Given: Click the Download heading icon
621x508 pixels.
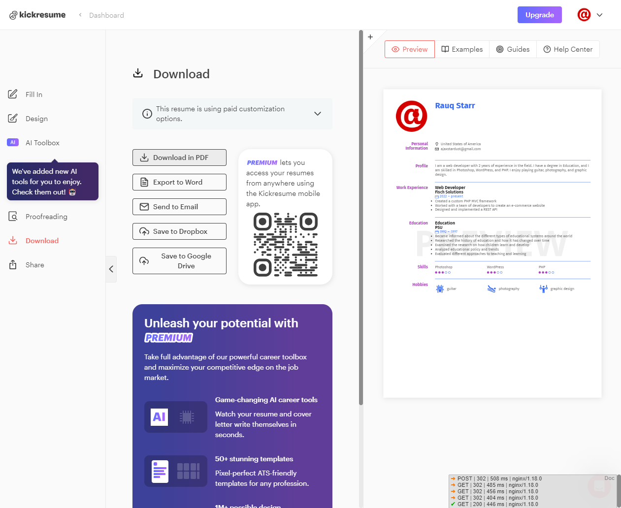Looking at the screenshot, I should tap(138, 73).
